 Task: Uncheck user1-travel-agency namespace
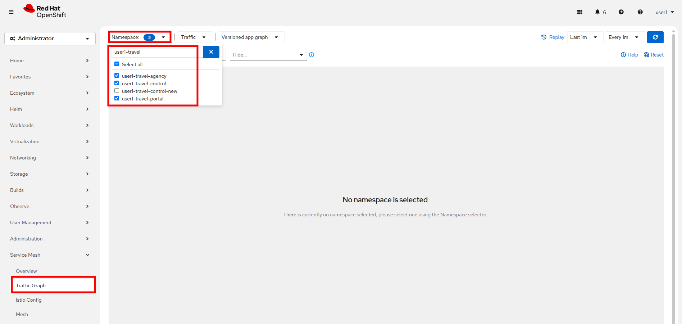[x=117, y=76]
